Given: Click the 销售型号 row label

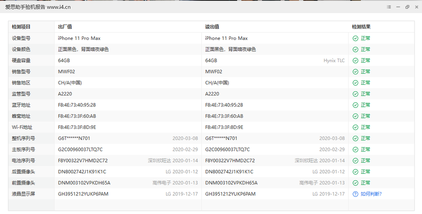Looking at the screenshot, I should [21, 72].
